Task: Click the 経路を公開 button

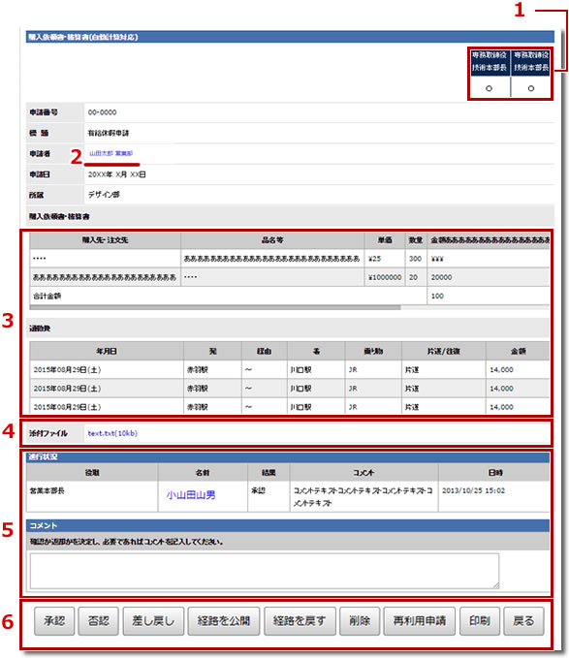Action: (x=224, y=620)
